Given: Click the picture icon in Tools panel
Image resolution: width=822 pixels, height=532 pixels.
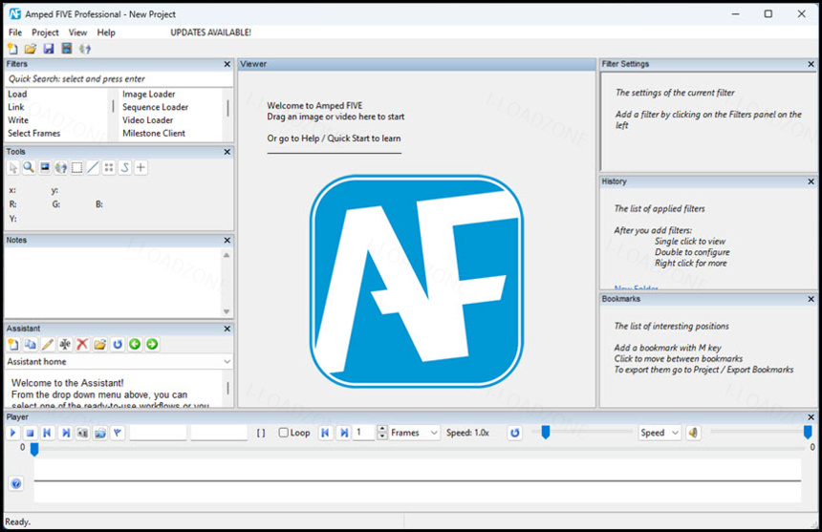Looking at the screenshot, I should (45, 167).
